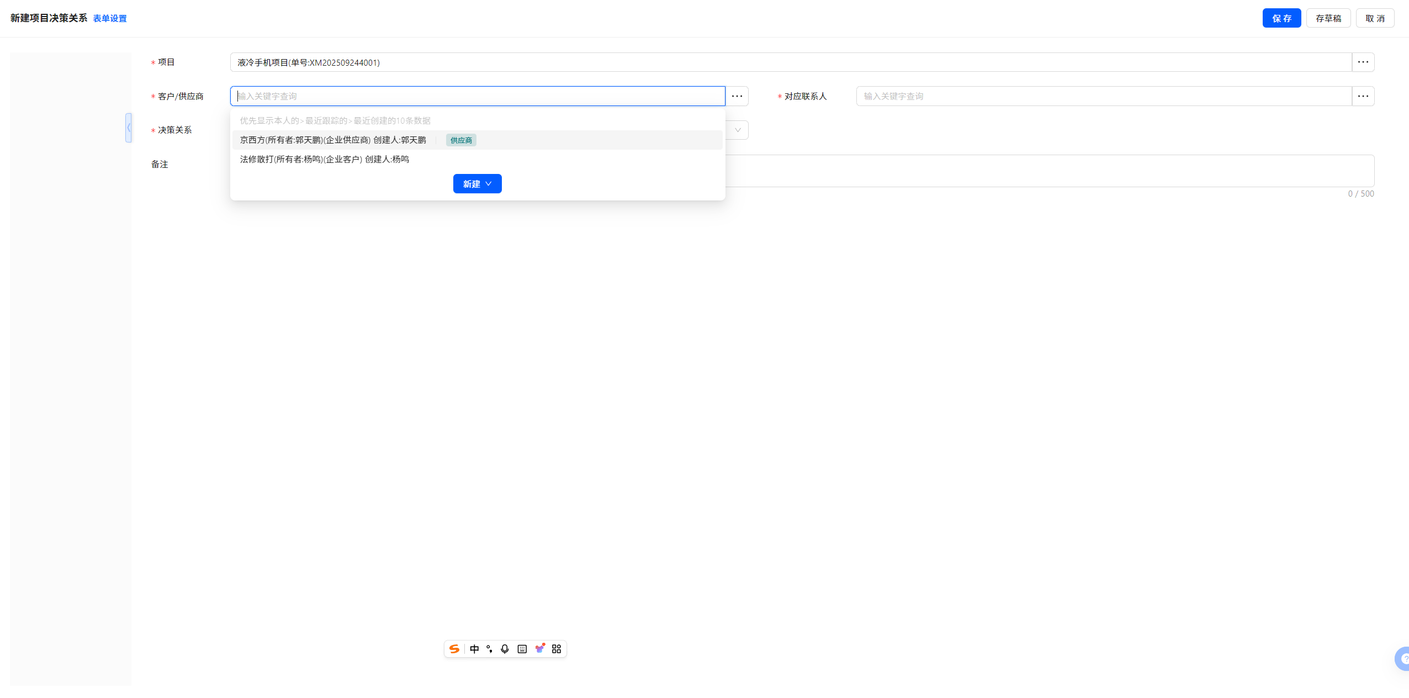Viewport: 1409px width, 698px height.
Task: Click the colorful skin icon in IME bar
Action: tap(540, 648)
